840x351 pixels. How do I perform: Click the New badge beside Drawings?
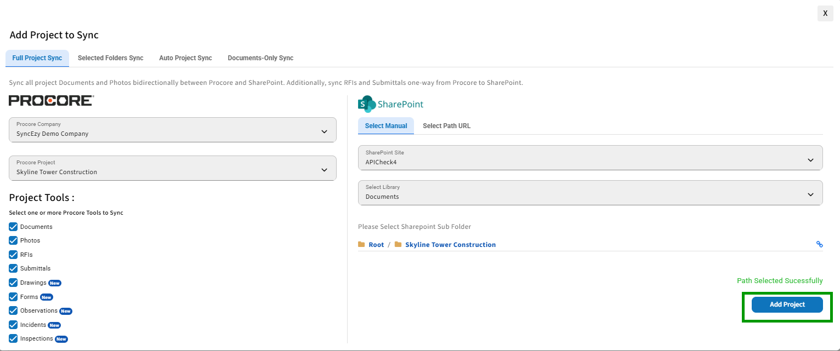click(55, 283)
